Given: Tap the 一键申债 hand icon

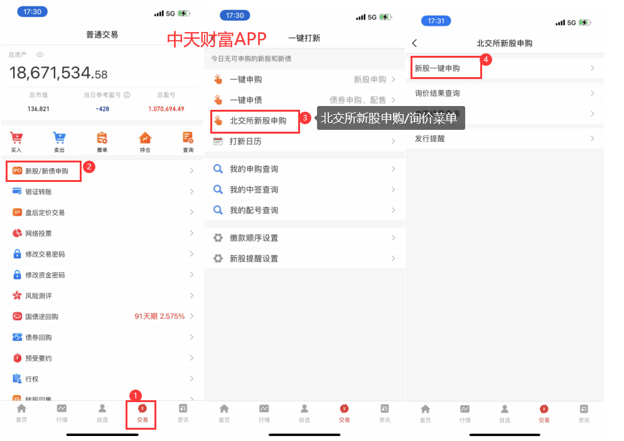Looking at the screenshot, I should click(218, 100).
